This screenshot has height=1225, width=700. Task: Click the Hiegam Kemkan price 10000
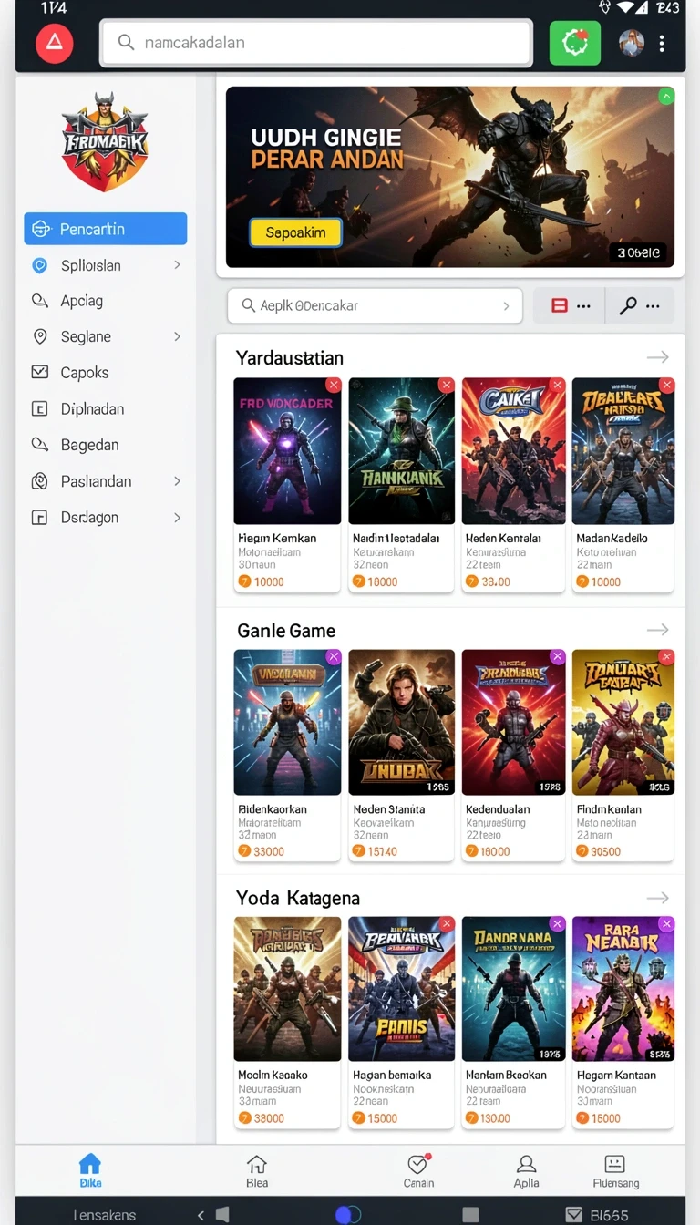click(262, 582)
